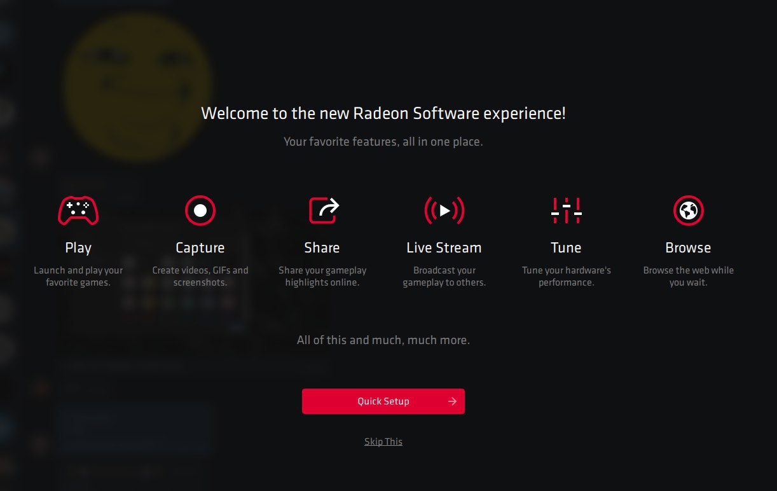Click 'Tune your hardware's performance.' text
The width and height of the screenshot is (777, 491).
pos(567,276)
